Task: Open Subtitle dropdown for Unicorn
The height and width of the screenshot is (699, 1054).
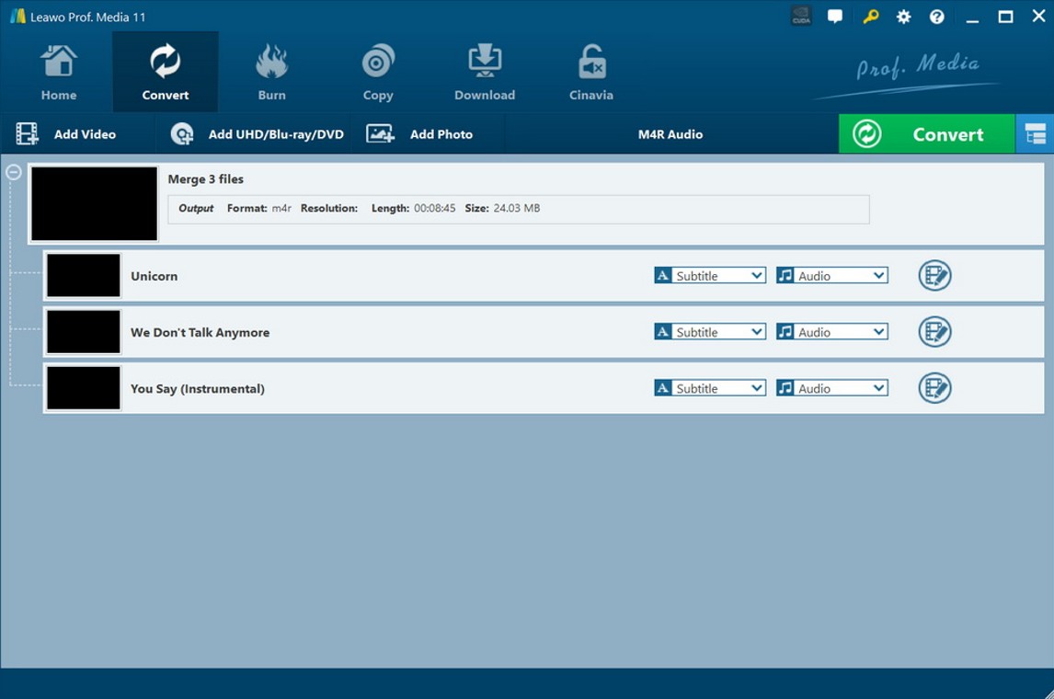Action: click(x=710, y=276)
